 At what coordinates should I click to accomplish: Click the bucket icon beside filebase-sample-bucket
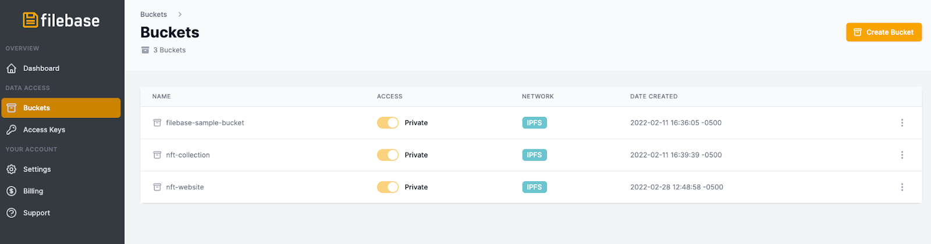157,123
